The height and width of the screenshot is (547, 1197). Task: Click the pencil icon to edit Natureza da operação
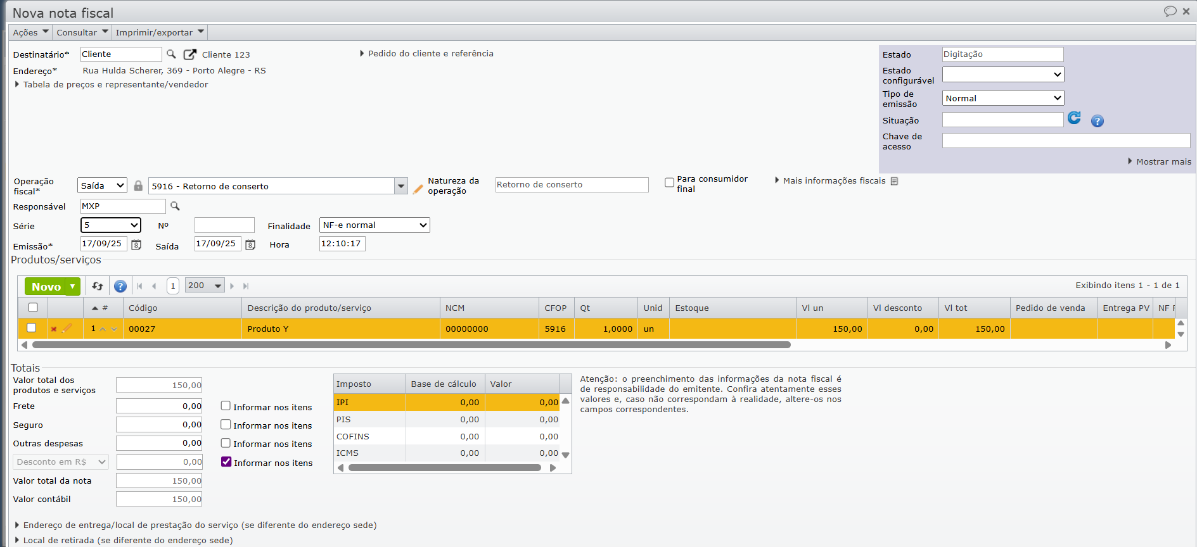click(x=418, y=189)
